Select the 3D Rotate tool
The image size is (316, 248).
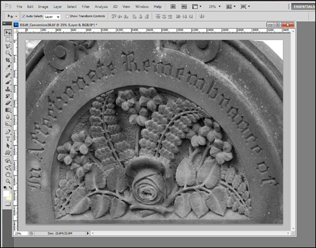pyautogui.click(x=8, y=161)
